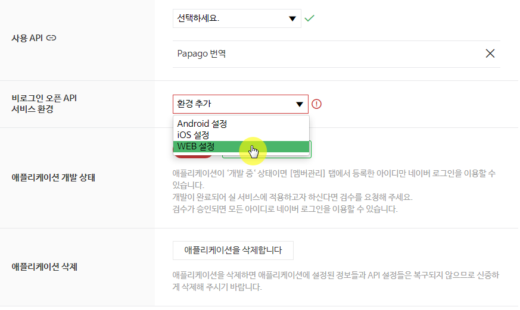Click the black arrow of 선택하세요 dropdown
The width and height of the screenshot is (520, 310).
pyautogui.click(x=292, y=18)
